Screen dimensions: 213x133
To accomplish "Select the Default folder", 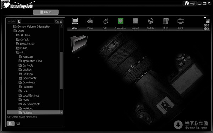I will tap(23, 40).
